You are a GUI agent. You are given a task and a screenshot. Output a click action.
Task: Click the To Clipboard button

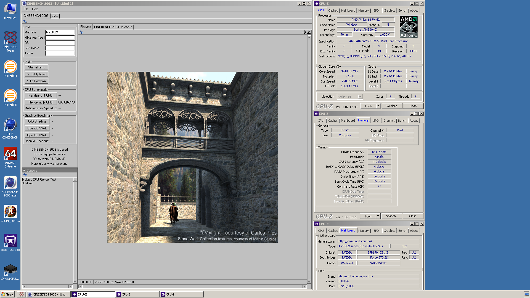coord(36,74)
